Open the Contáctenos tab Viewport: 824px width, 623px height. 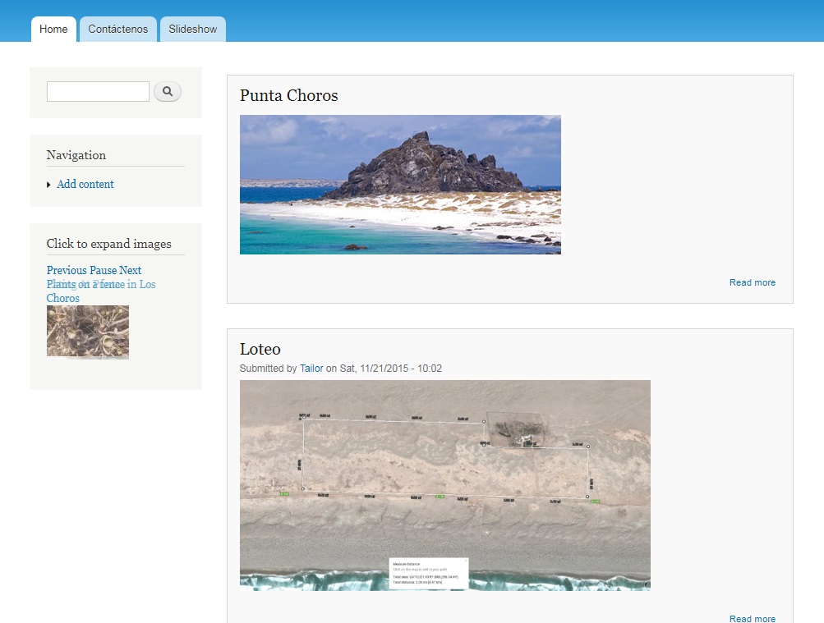click(x=118, y=30)
